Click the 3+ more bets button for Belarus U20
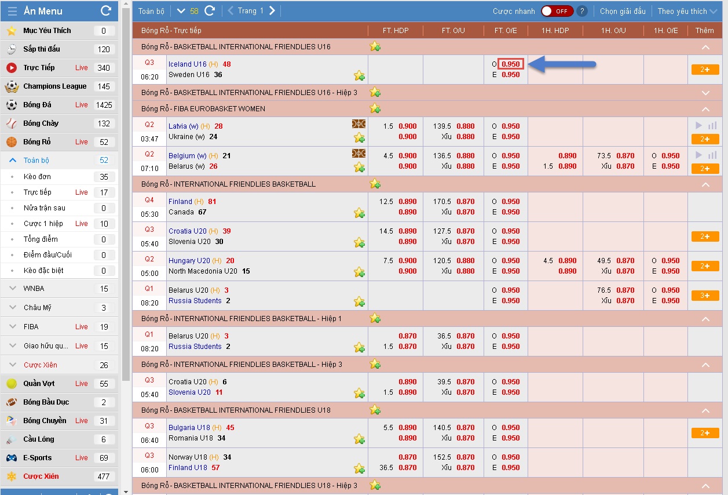 click(x=705, y=296)
